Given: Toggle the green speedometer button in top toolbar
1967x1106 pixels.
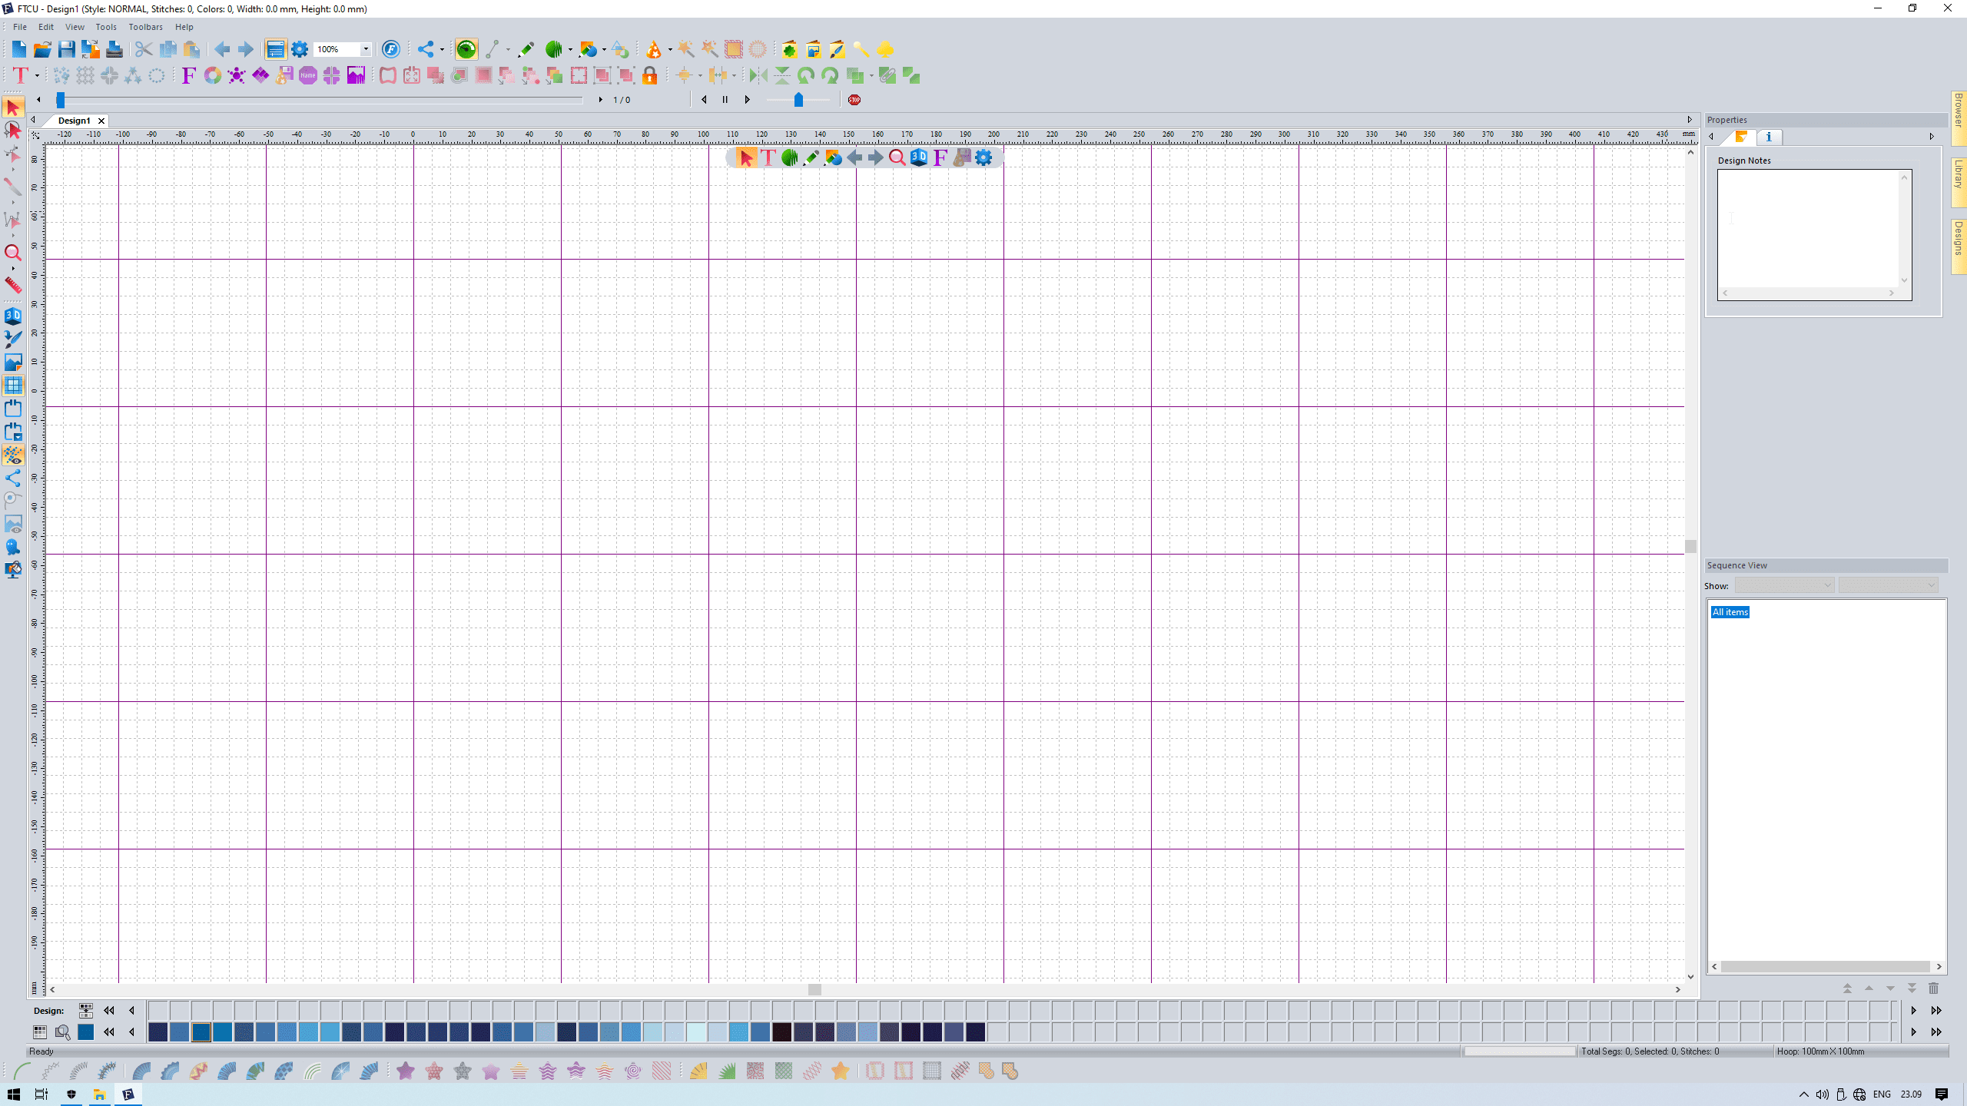Looking at the screenshot, I should coord(466,50).
